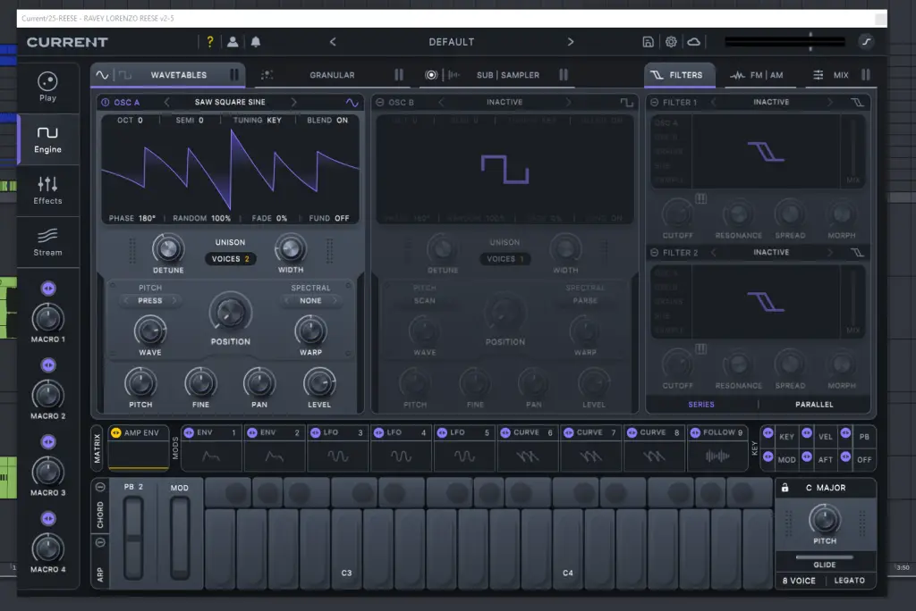Go to previous preset arrow in header
This screenshot has height=611, width=916.
(x=333, y=42)
